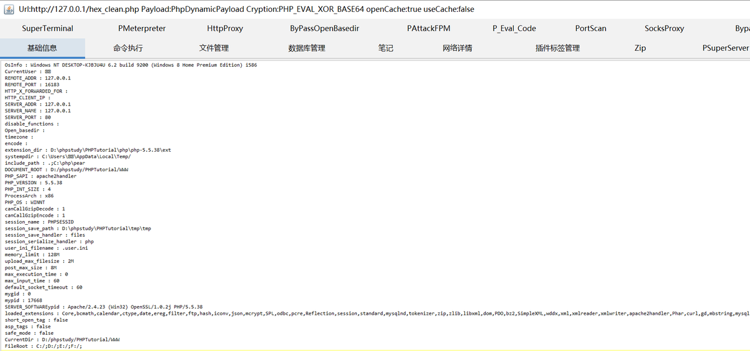750x351 pixels.
Task: Click the user_ini_filename line
Action: [x=46, y=248]
